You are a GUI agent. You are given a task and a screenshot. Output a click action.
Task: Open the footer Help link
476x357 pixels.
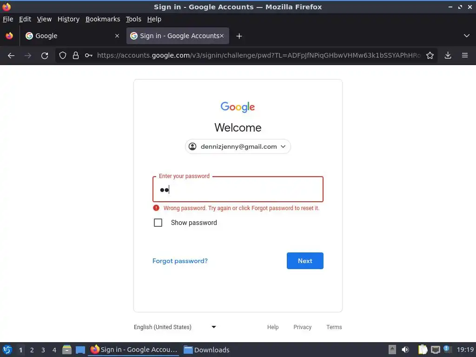click(x=272, y=327)
